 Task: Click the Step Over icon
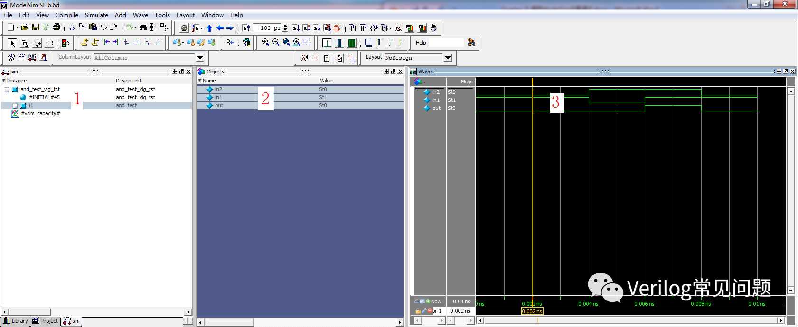[363, 28]
